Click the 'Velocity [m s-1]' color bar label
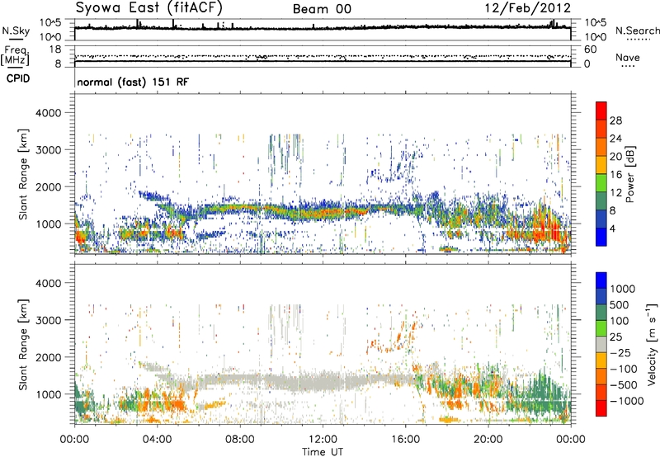The height and width of the screenshot is (457, 660). coord(652,344)
